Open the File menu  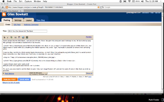pos(15,1)
